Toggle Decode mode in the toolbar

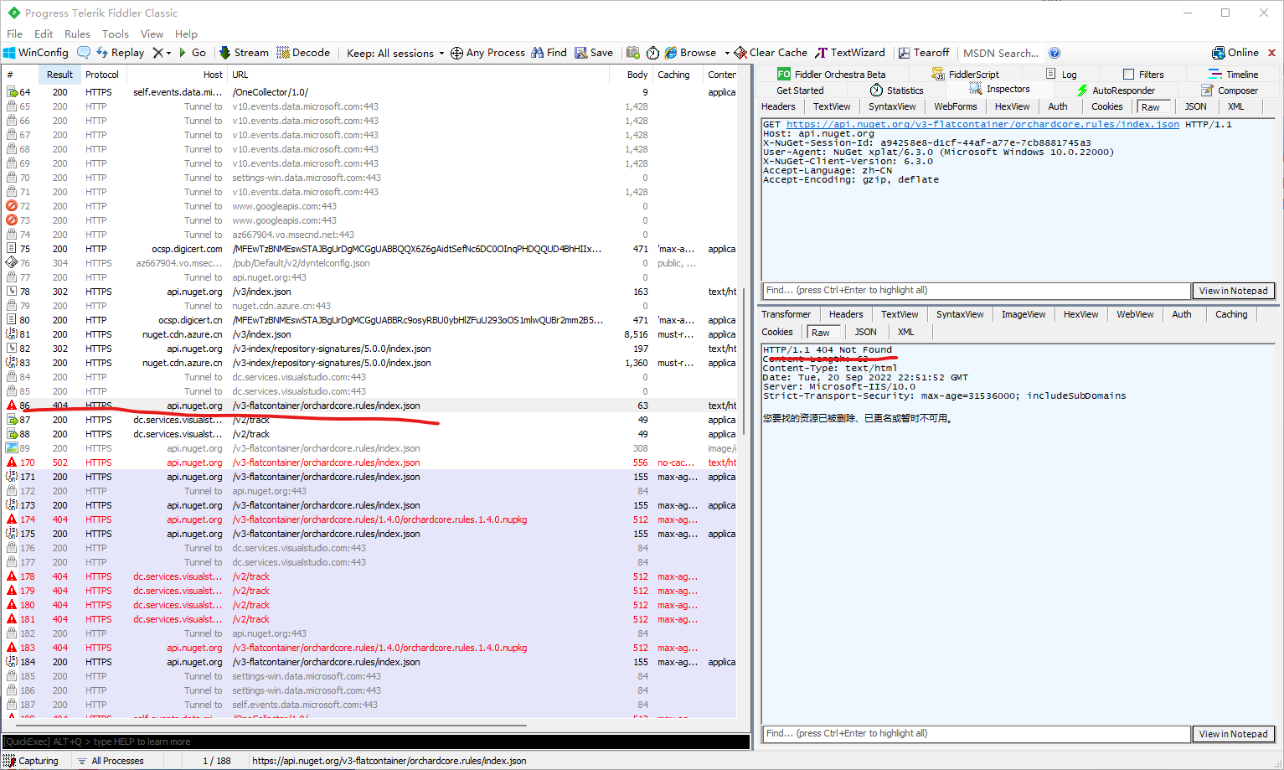point(303,52)
